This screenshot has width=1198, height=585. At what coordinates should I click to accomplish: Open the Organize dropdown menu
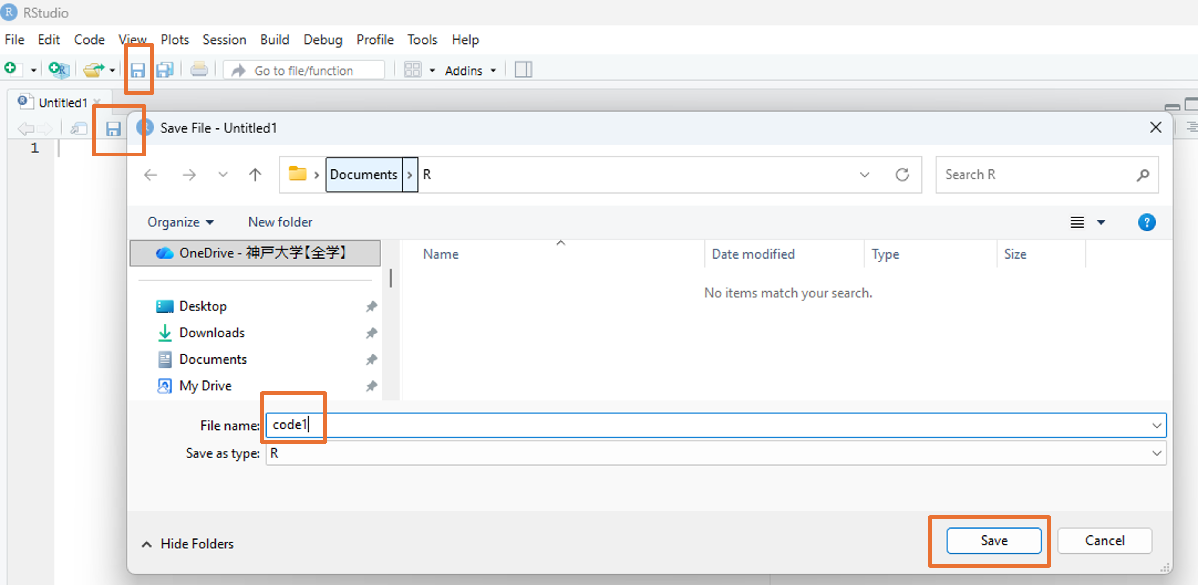180,222
